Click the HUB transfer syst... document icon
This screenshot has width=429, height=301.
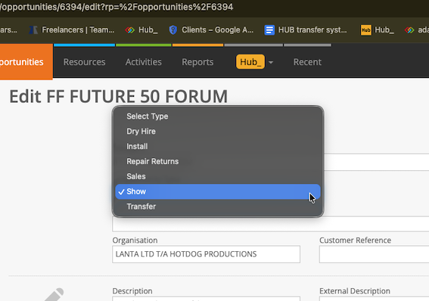pos(269,29)
